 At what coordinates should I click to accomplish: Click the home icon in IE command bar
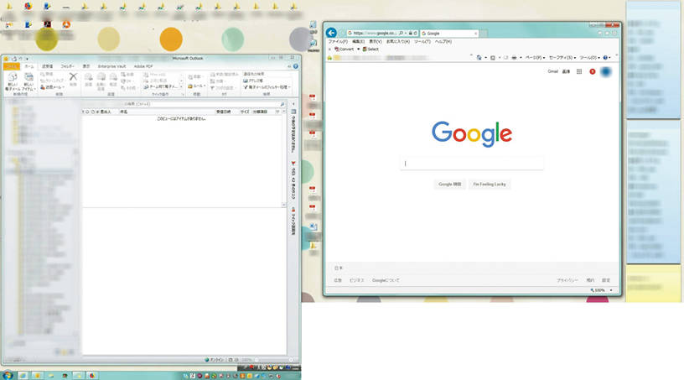click(478, 58)
